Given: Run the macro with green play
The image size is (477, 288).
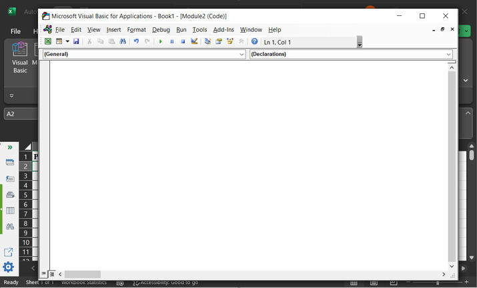Looking at the screenshot, I should pos(161,41).
